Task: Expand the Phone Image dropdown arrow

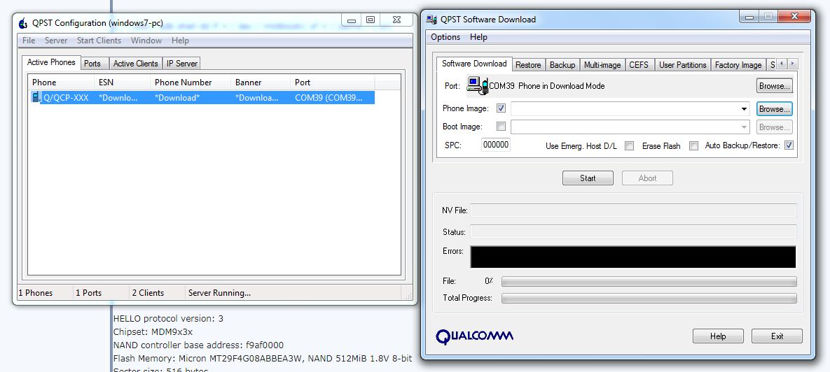Action: [x=745, y=109]
